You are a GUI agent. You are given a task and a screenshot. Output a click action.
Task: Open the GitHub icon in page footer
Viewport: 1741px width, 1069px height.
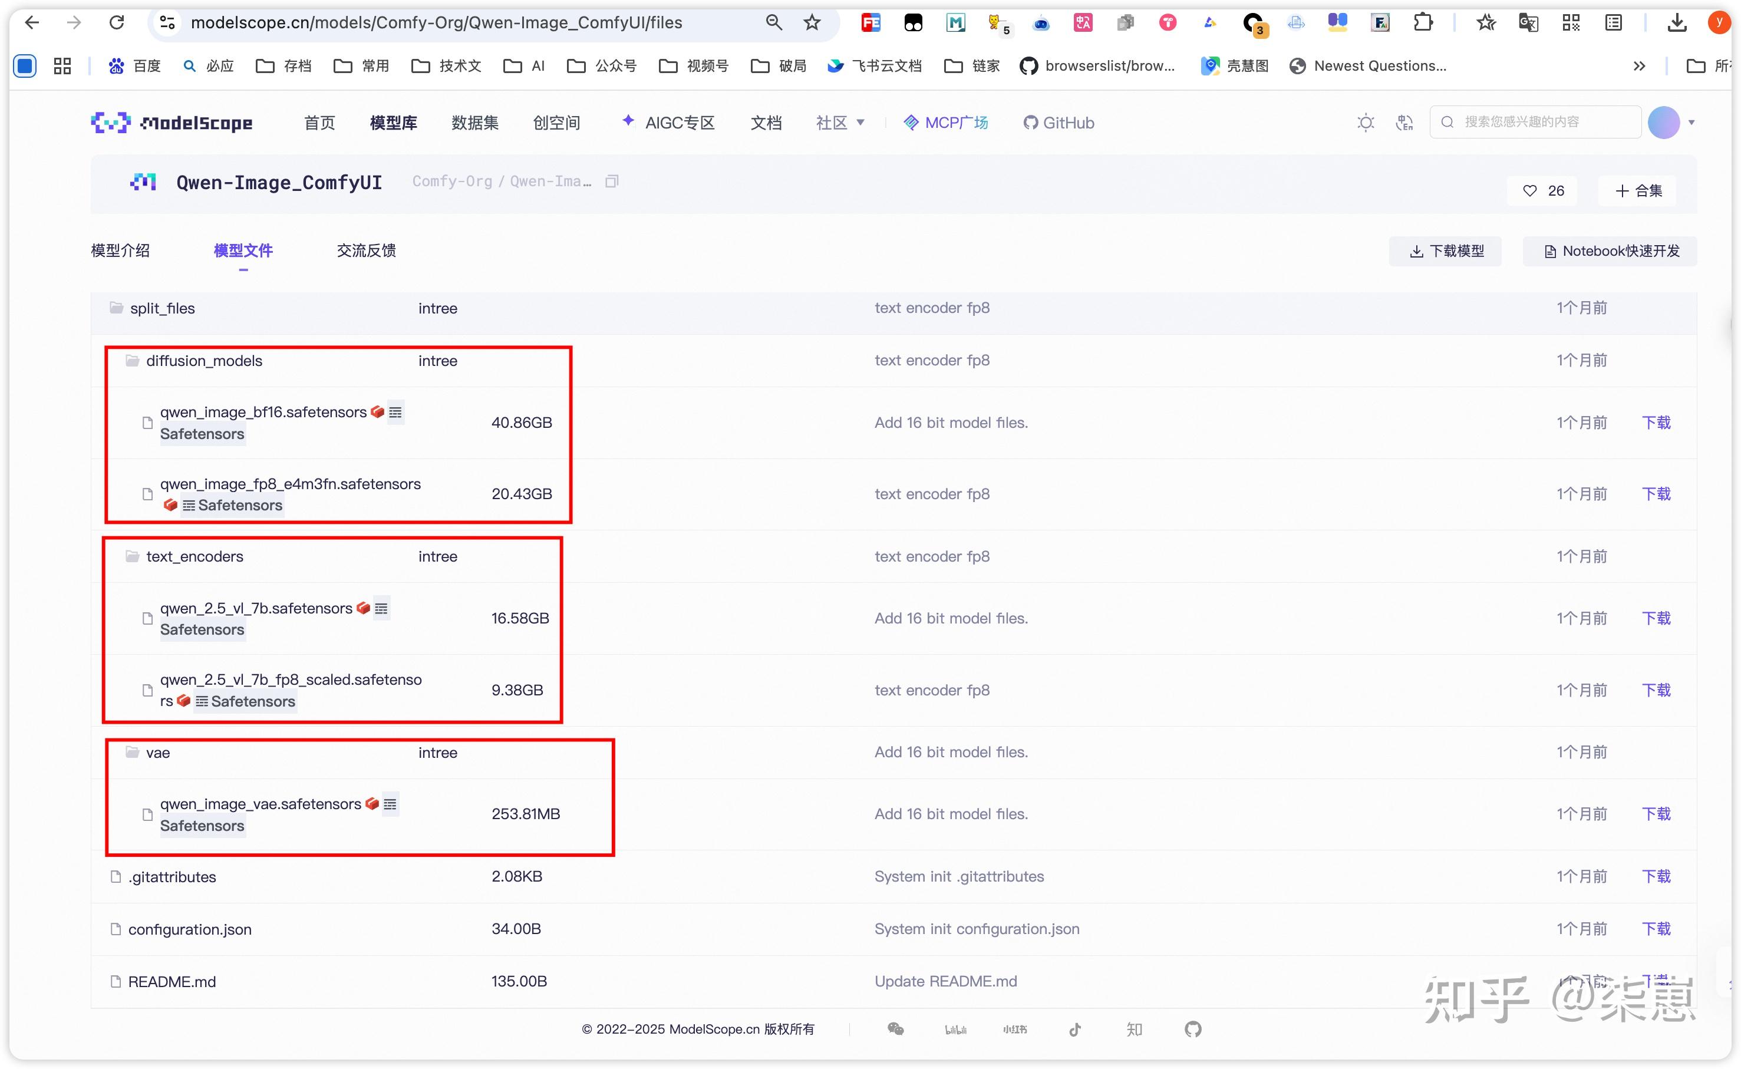coord(1192,1029)
